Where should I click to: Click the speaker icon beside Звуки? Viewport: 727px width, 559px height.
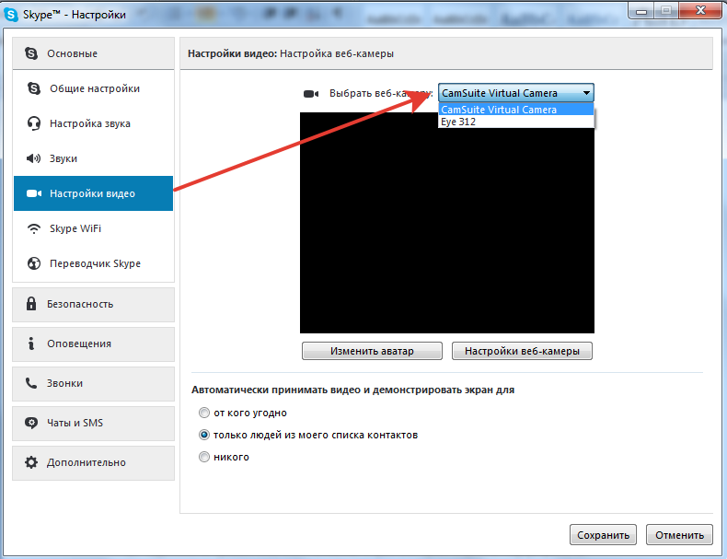pyautogui.click(x=33, y=158)
